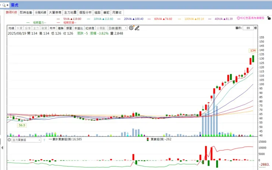This screenshot has width=272, height=170.
Task: Collapse the left side panel arrow
Action: pos(2,148)
